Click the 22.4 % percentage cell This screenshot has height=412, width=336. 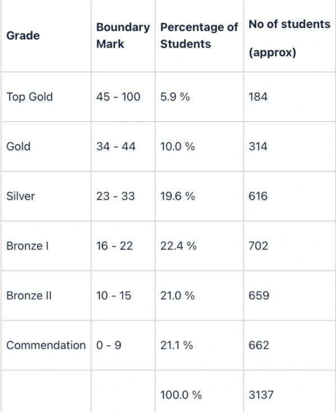(178, 246)
